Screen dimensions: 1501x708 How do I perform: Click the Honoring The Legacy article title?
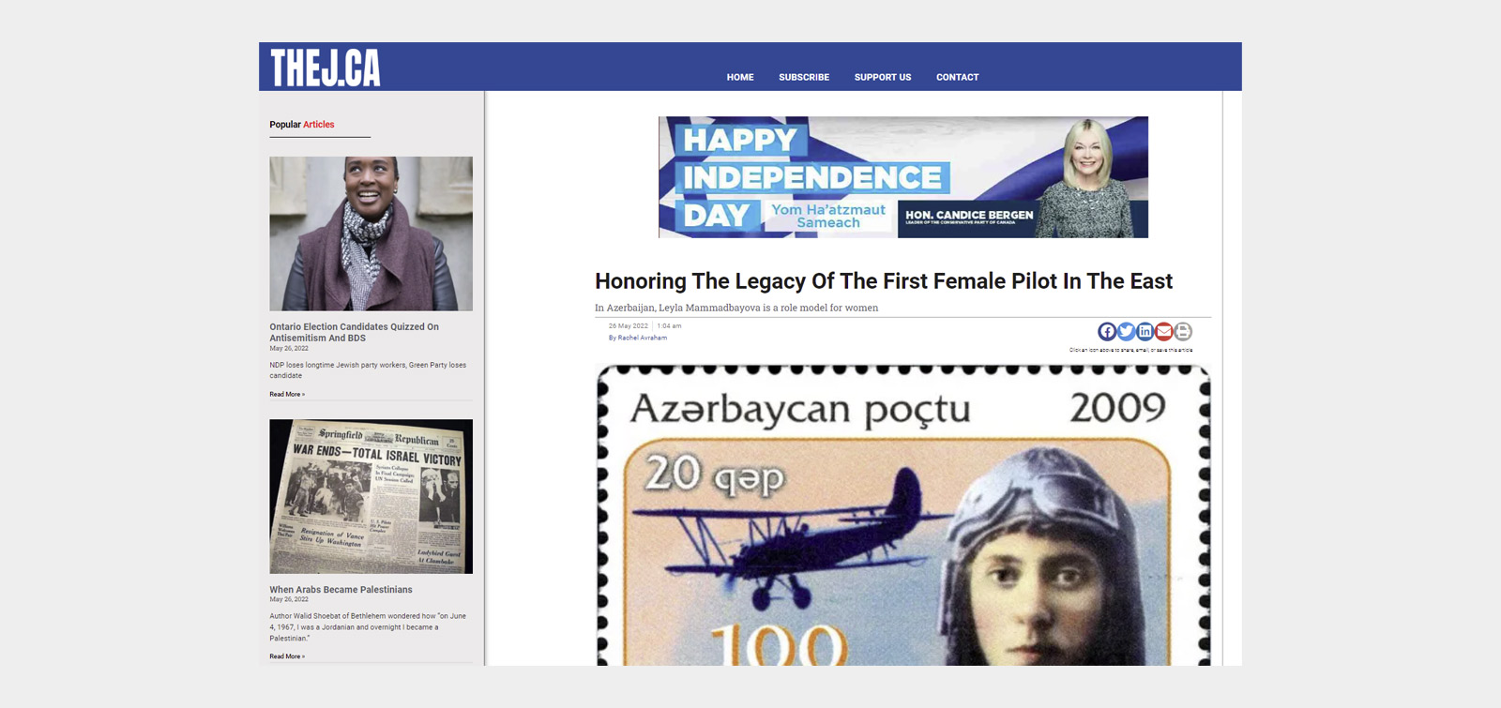pyautogui.click(x=883, y=281)
